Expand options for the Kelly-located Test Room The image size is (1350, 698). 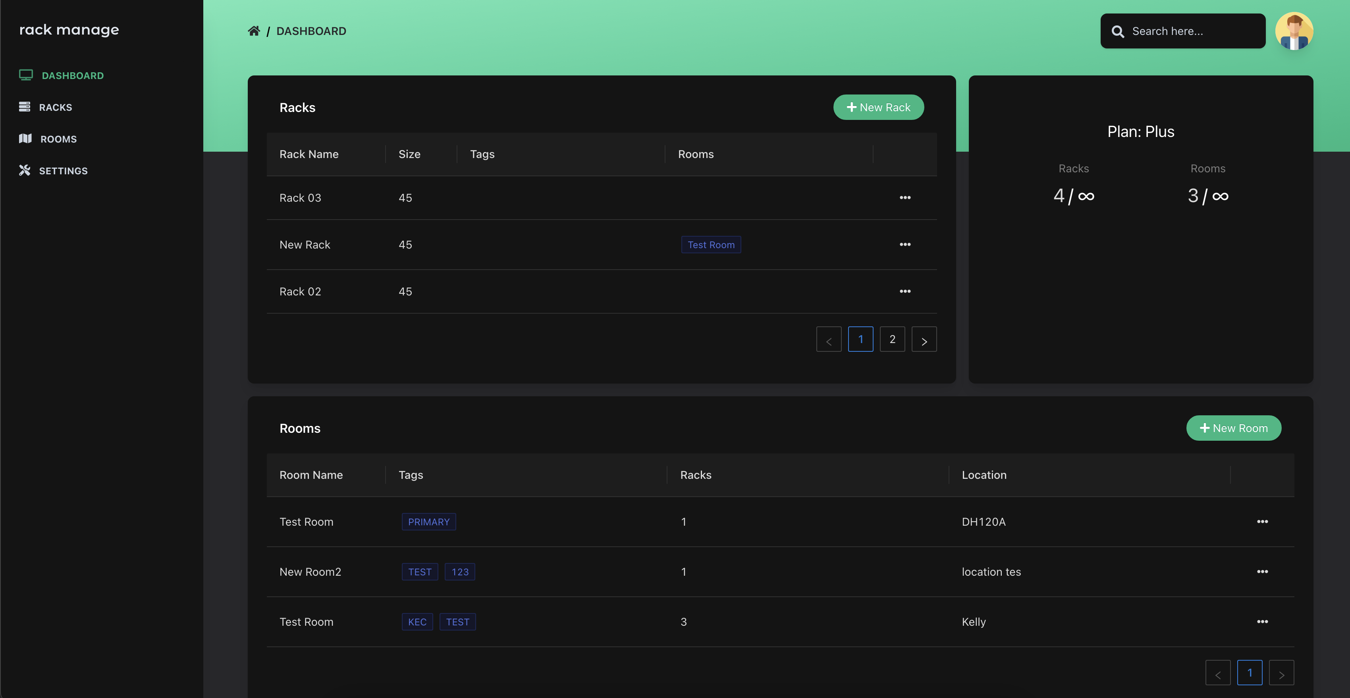1263,621
